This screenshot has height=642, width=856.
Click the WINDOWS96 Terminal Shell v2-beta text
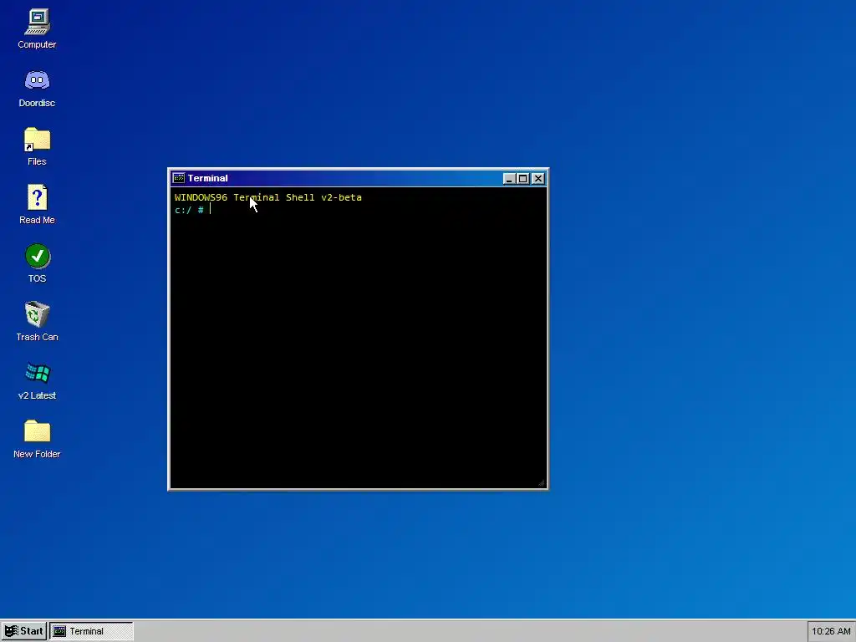[x=268, y=197]
